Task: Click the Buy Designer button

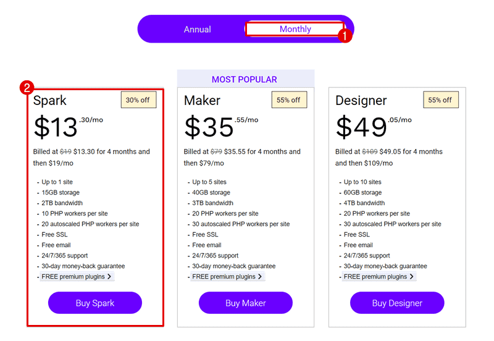Action: point(397,303)
